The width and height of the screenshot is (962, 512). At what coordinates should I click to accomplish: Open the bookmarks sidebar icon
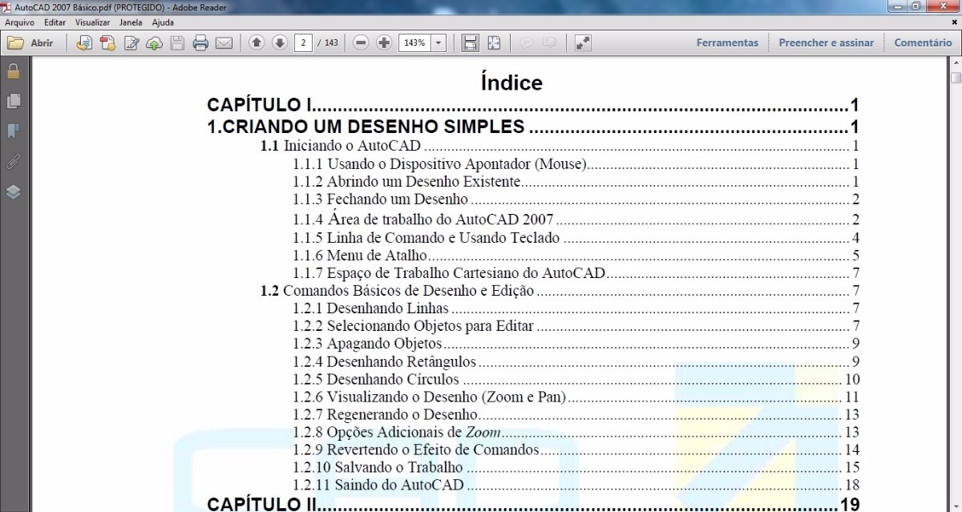13,131
